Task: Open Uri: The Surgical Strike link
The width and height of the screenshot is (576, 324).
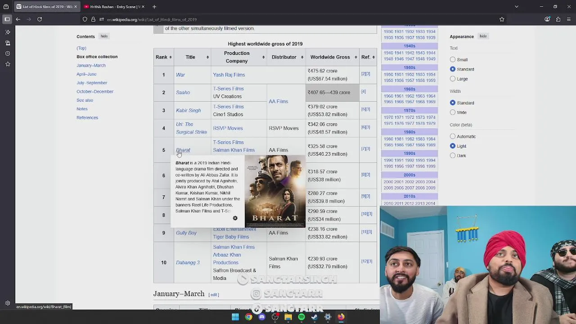Action: pos(191,128)
